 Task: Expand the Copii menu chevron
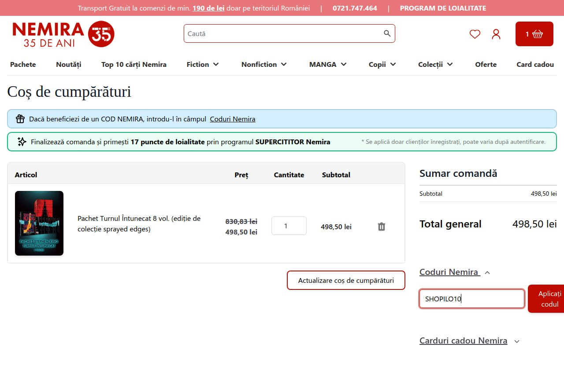pyautogui.click(x=393, y=64)
